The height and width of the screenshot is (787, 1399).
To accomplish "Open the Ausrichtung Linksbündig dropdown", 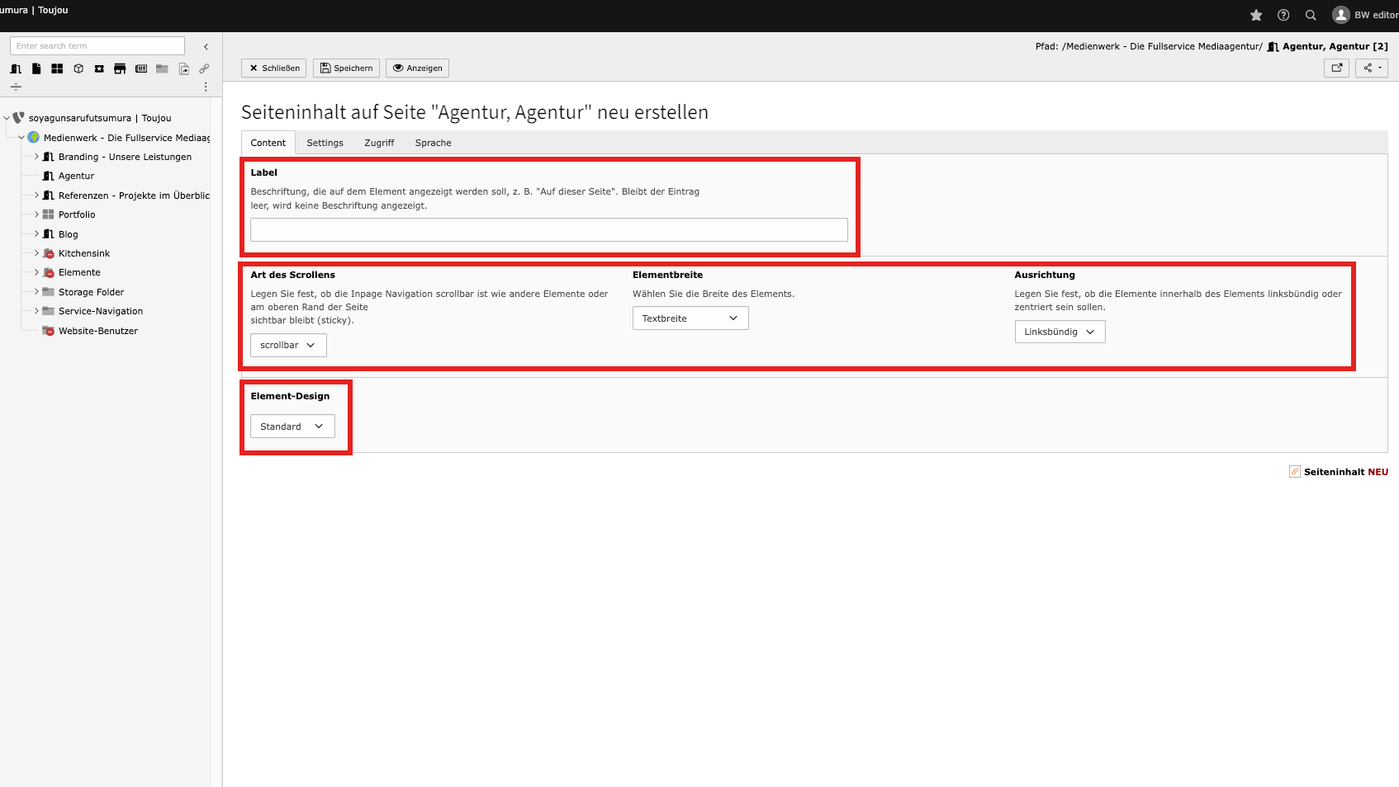I will [1060, 332].
